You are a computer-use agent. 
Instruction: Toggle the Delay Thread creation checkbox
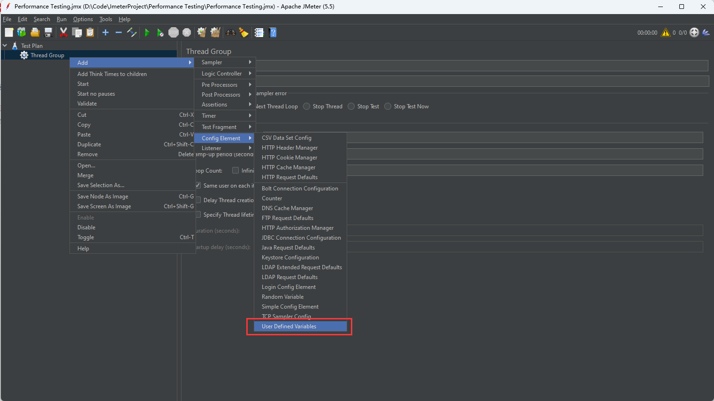[x=198, y=200]
